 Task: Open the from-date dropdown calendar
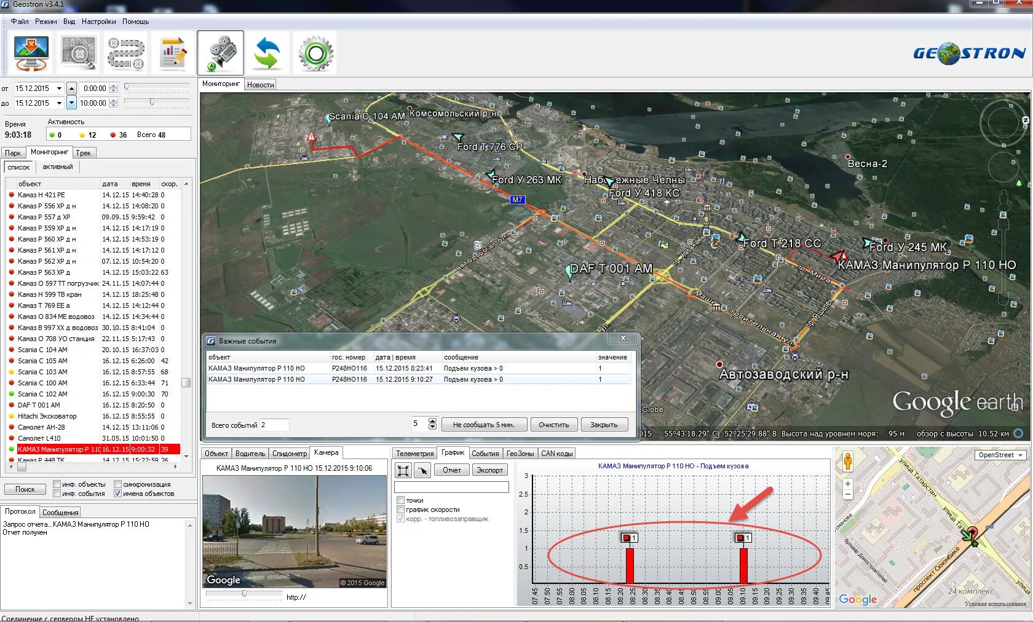pos(59,89)
